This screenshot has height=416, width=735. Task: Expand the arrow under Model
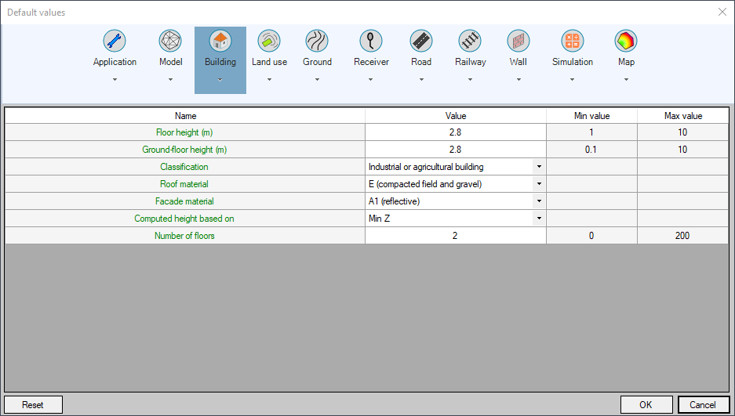(x=171, y=80)
